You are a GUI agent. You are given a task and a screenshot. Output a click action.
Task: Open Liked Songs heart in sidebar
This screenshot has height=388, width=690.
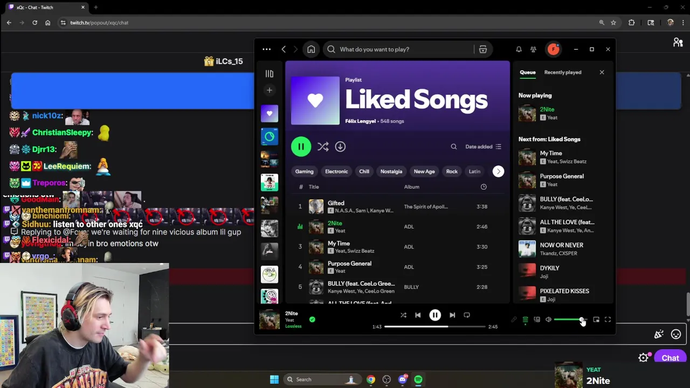pos(270,114)
